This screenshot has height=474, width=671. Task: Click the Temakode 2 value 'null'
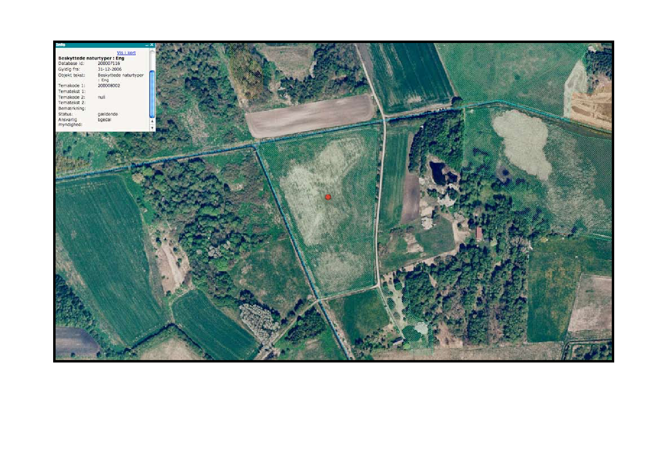point(101,97)
